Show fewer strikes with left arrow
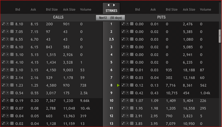The width and height of the screenshot is (222, 127). click(108, 5)
